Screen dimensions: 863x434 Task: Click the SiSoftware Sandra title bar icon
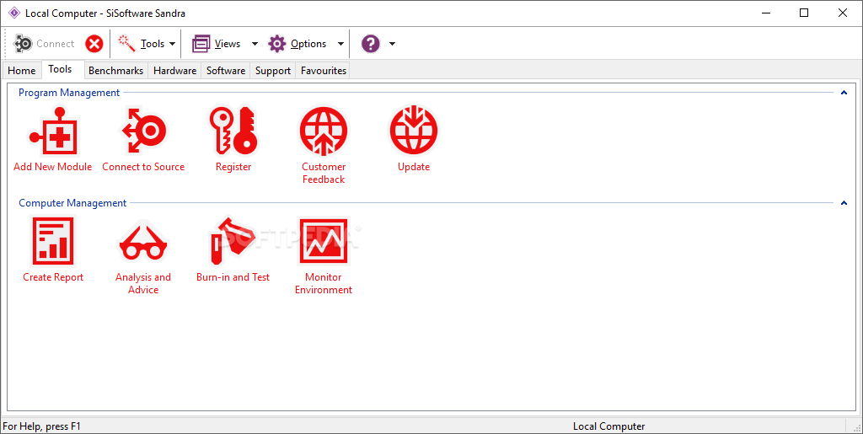tap(14, 13)
